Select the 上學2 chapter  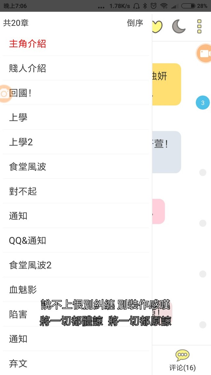(x=21, y=142)
